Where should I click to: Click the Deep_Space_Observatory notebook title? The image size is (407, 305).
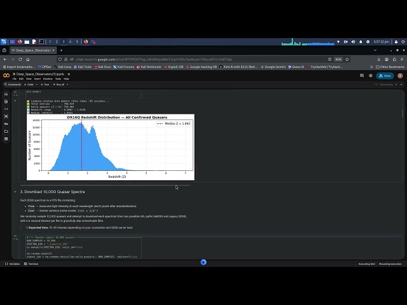click(x=40, y=74)
